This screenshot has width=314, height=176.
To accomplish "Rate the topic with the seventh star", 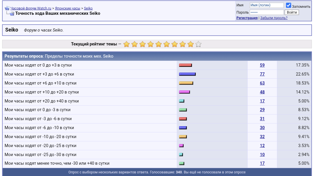I will click(x=175, y=44).
